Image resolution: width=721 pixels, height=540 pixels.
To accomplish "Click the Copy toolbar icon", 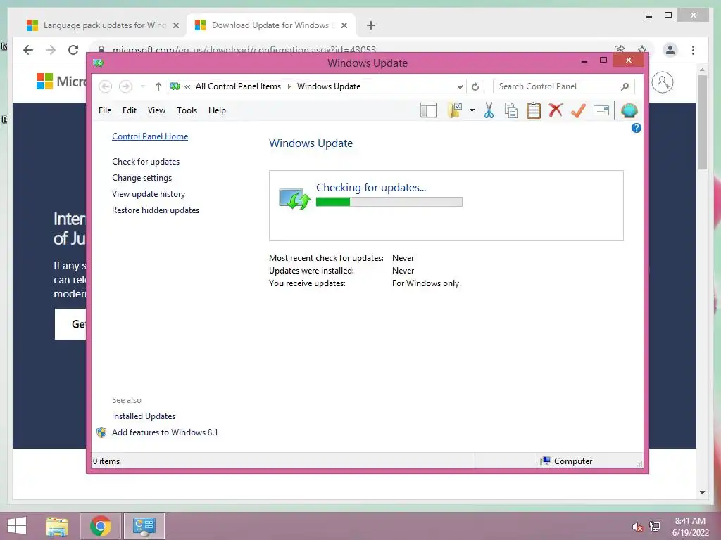I will click(511, 110).
